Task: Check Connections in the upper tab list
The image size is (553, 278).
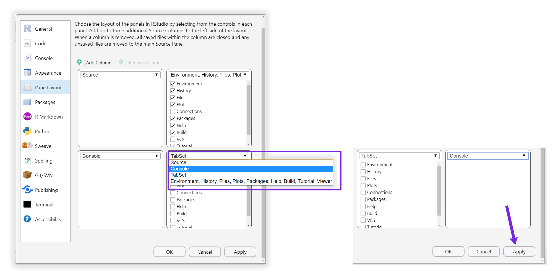Action: pyautogui.click(x=173, y=111)
